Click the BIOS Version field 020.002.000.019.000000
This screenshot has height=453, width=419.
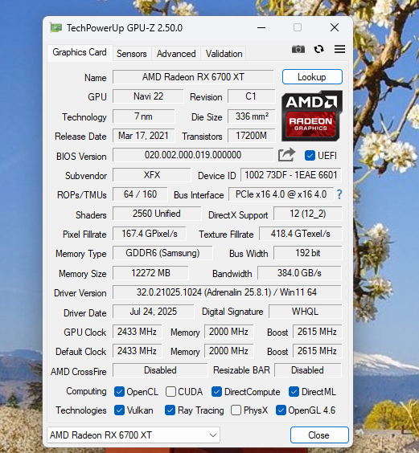coord(193,155)
